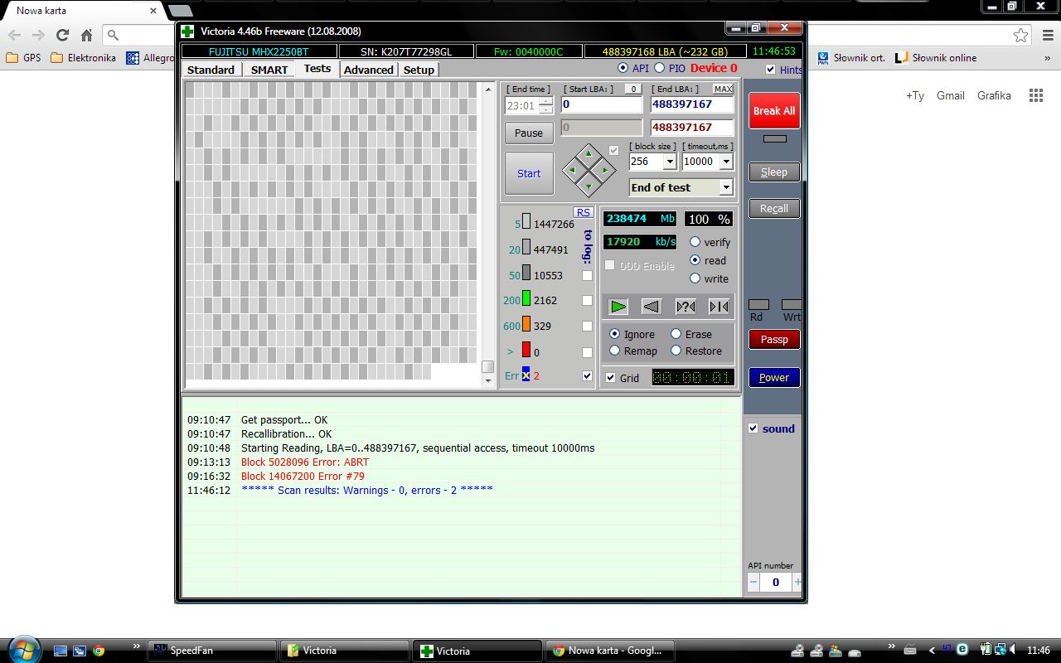The height and width of the screenshot is (663, 1061).
Task: Click the Start LBA input field
Action: point(602,104)
